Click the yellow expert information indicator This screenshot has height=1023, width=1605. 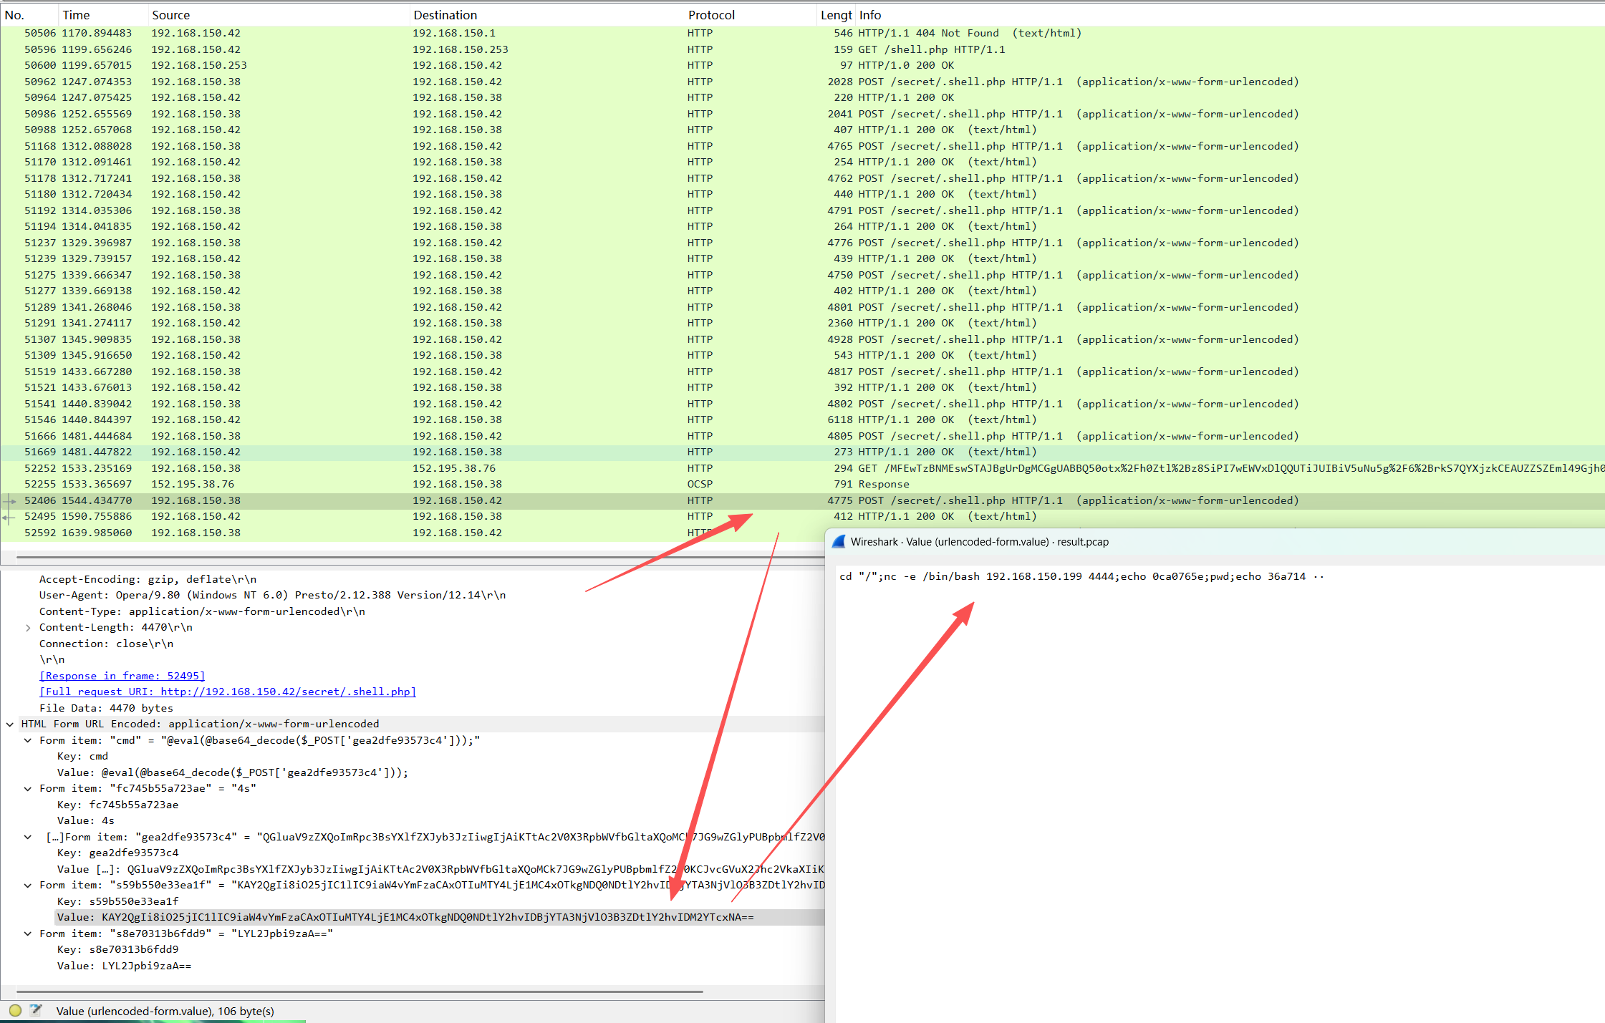tap(15, 1011)
